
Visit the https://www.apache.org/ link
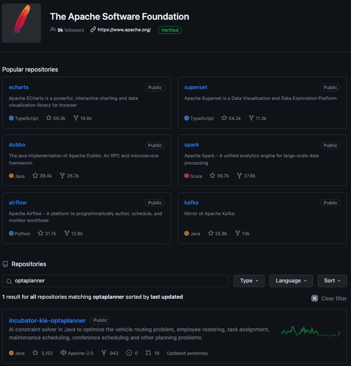pos(124,30)
